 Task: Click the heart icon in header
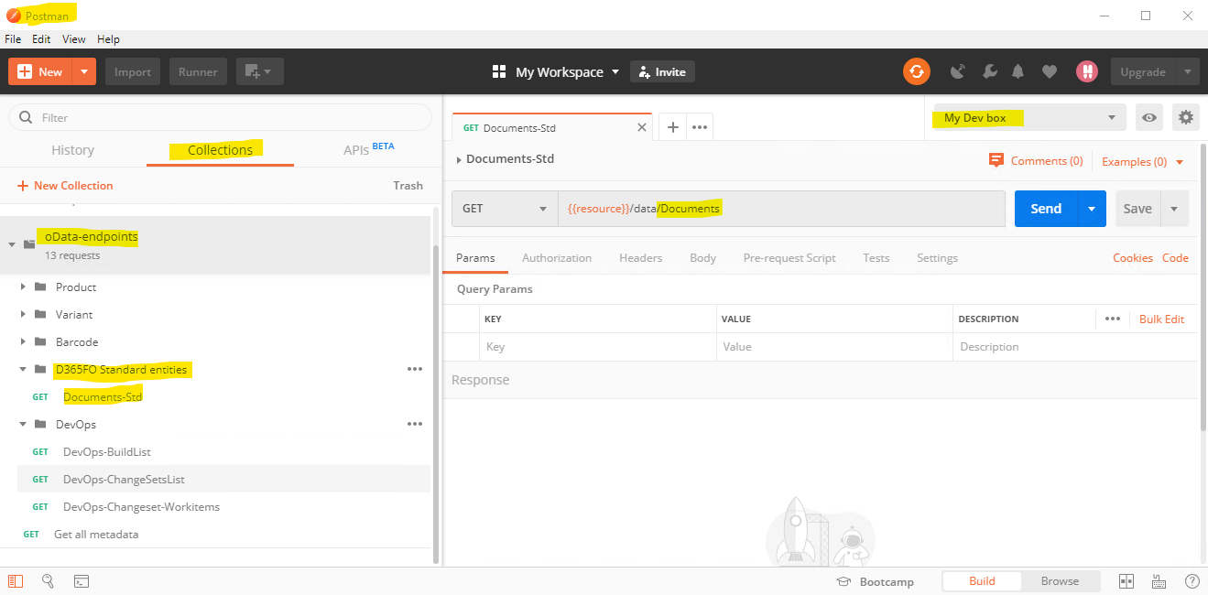click(1050, 71)
